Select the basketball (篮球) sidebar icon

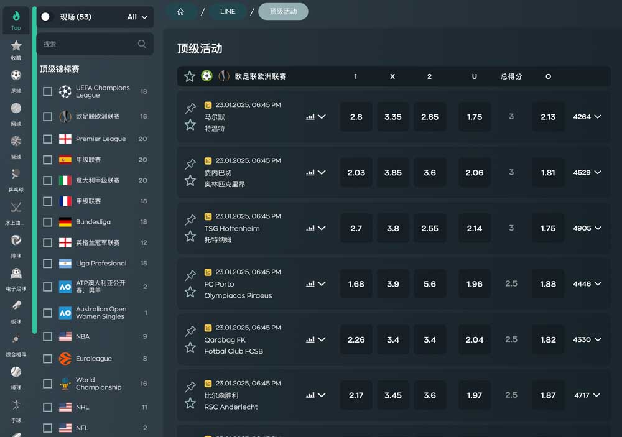(x=16, y=145)
